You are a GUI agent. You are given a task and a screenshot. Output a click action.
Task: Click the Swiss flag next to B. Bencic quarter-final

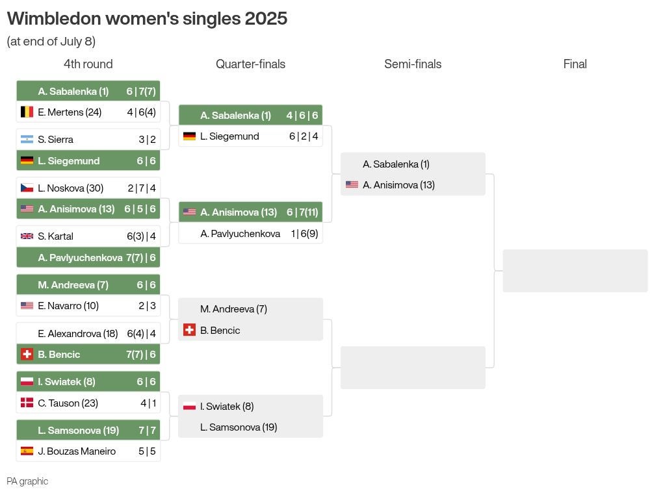[189, 330]
